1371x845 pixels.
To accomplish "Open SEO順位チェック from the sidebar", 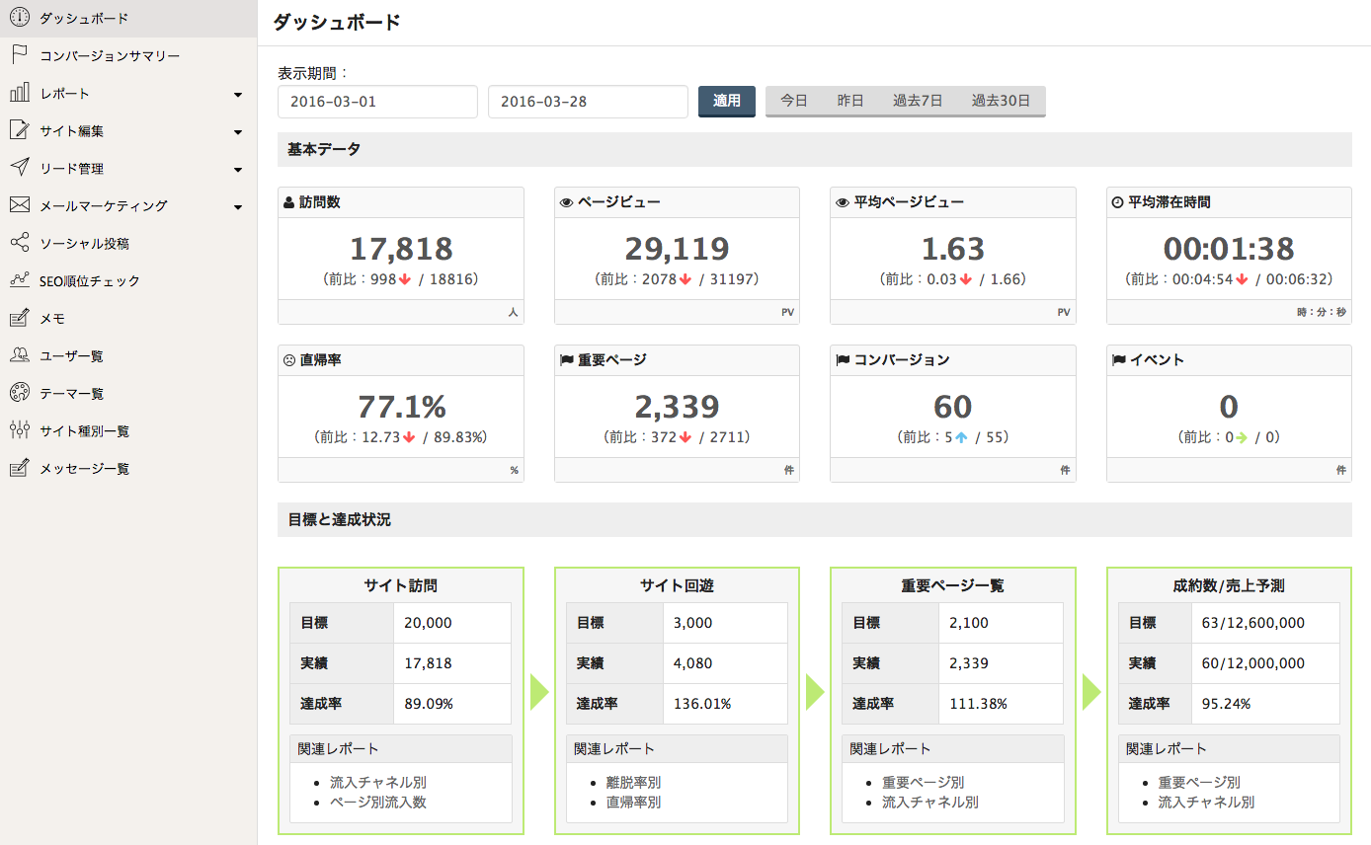I will 89,281.
